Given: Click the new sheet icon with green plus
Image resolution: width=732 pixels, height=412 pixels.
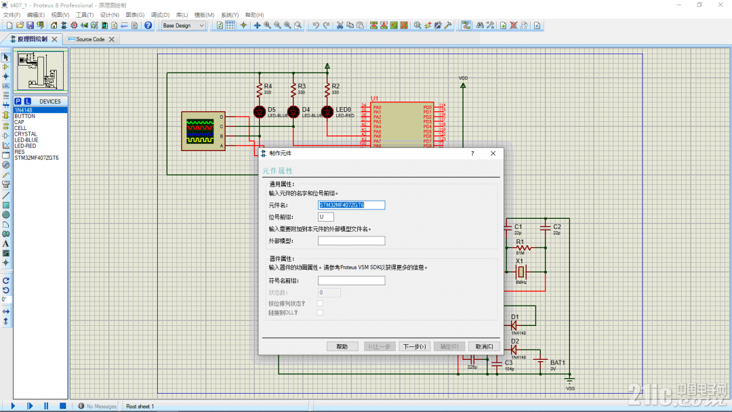Looking at the screenshot, I should [503, 26].
